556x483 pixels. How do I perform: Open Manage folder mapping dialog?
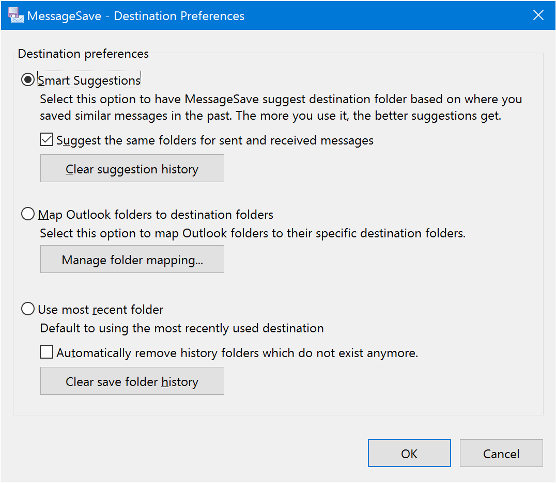pos(132,259)
